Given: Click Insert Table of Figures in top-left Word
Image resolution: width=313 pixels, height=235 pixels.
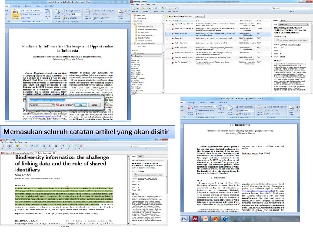Looking at the screenshot, I should (103, 10).
